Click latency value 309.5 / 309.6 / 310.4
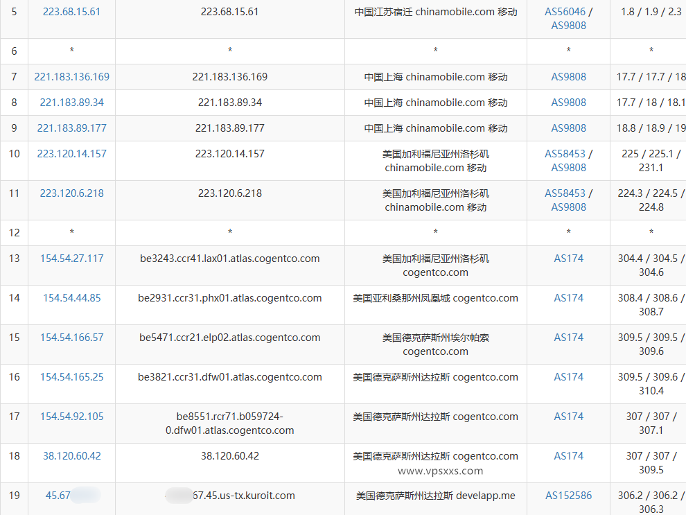Viewport: 686px width, 515px height. [651, 384]
